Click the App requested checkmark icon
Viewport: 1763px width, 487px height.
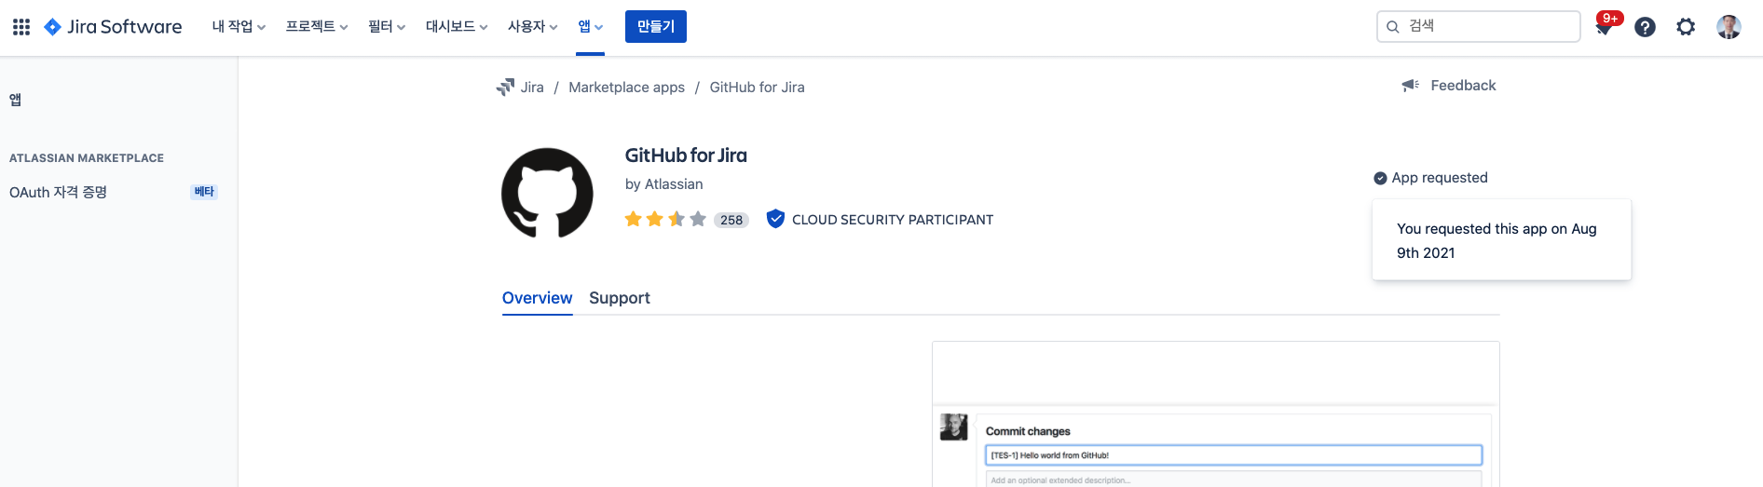[1380, 178]
